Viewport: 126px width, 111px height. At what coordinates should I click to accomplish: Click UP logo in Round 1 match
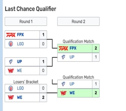pyautogui.click(x=11, y=62)
